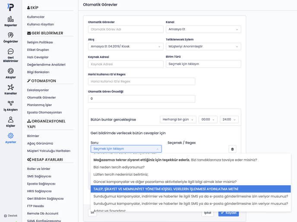297x222 pixels.
Task: Click the Kaydet button
Action: [228, 213]
